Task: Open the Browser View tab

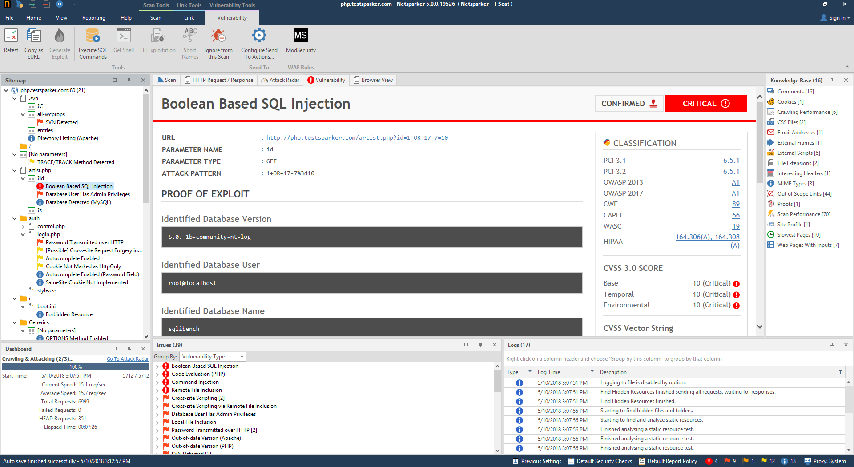Action: 373,80
